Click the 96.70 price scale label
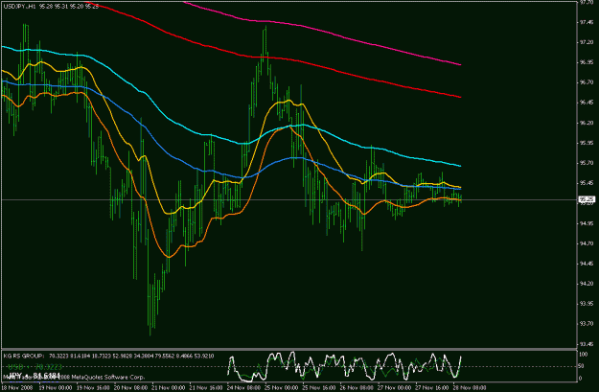Viewport: 599px width, 392px height. point(587,82)
